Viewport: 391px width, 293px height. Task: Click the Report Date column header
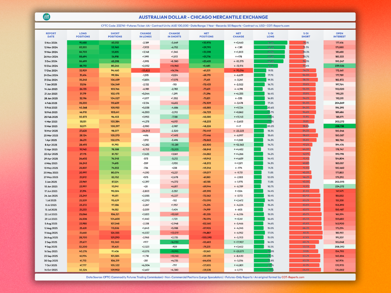pos(51,35)
